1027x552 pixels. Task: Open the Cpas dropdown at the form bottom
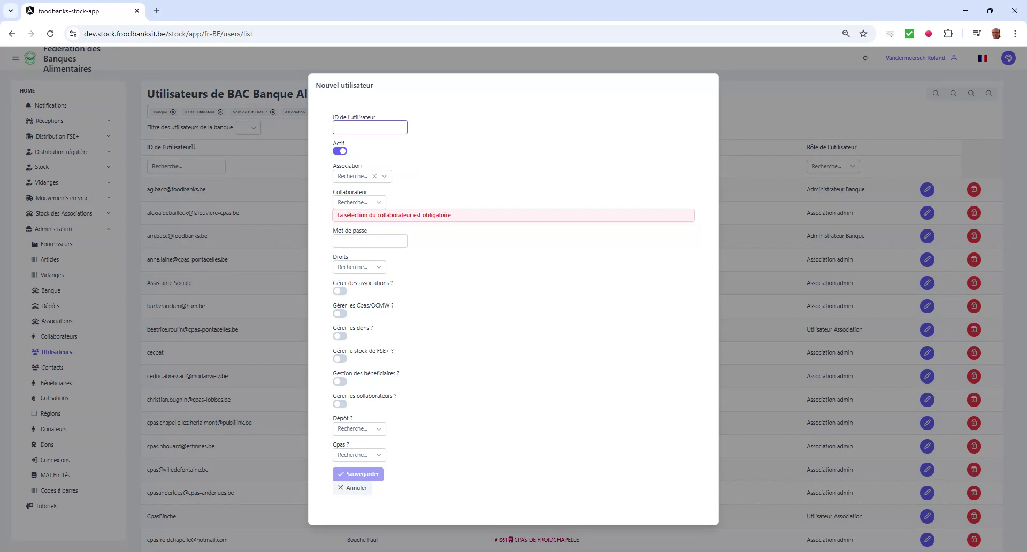click(359, 455)
